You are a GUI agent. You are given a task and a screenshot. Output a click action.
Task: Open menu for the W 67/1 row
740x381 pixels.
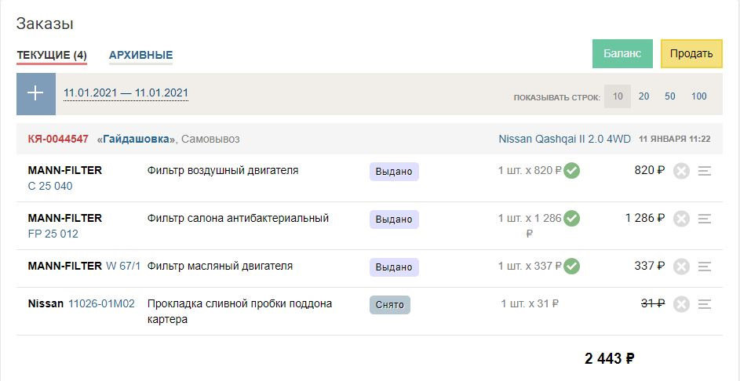(704, 267)
